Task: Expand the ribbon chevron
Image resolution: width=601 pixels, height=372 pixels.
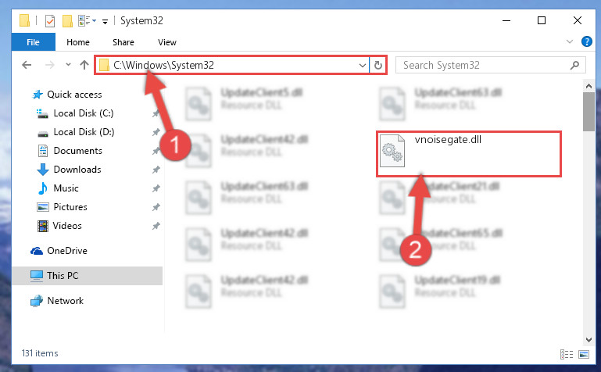Action: point(570,41)
